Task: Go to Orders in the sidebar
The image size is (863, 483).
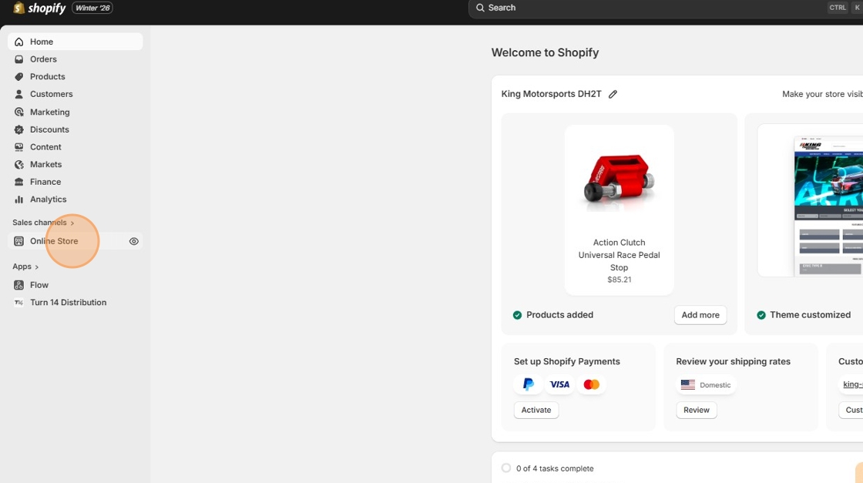Action: point(76,59)
